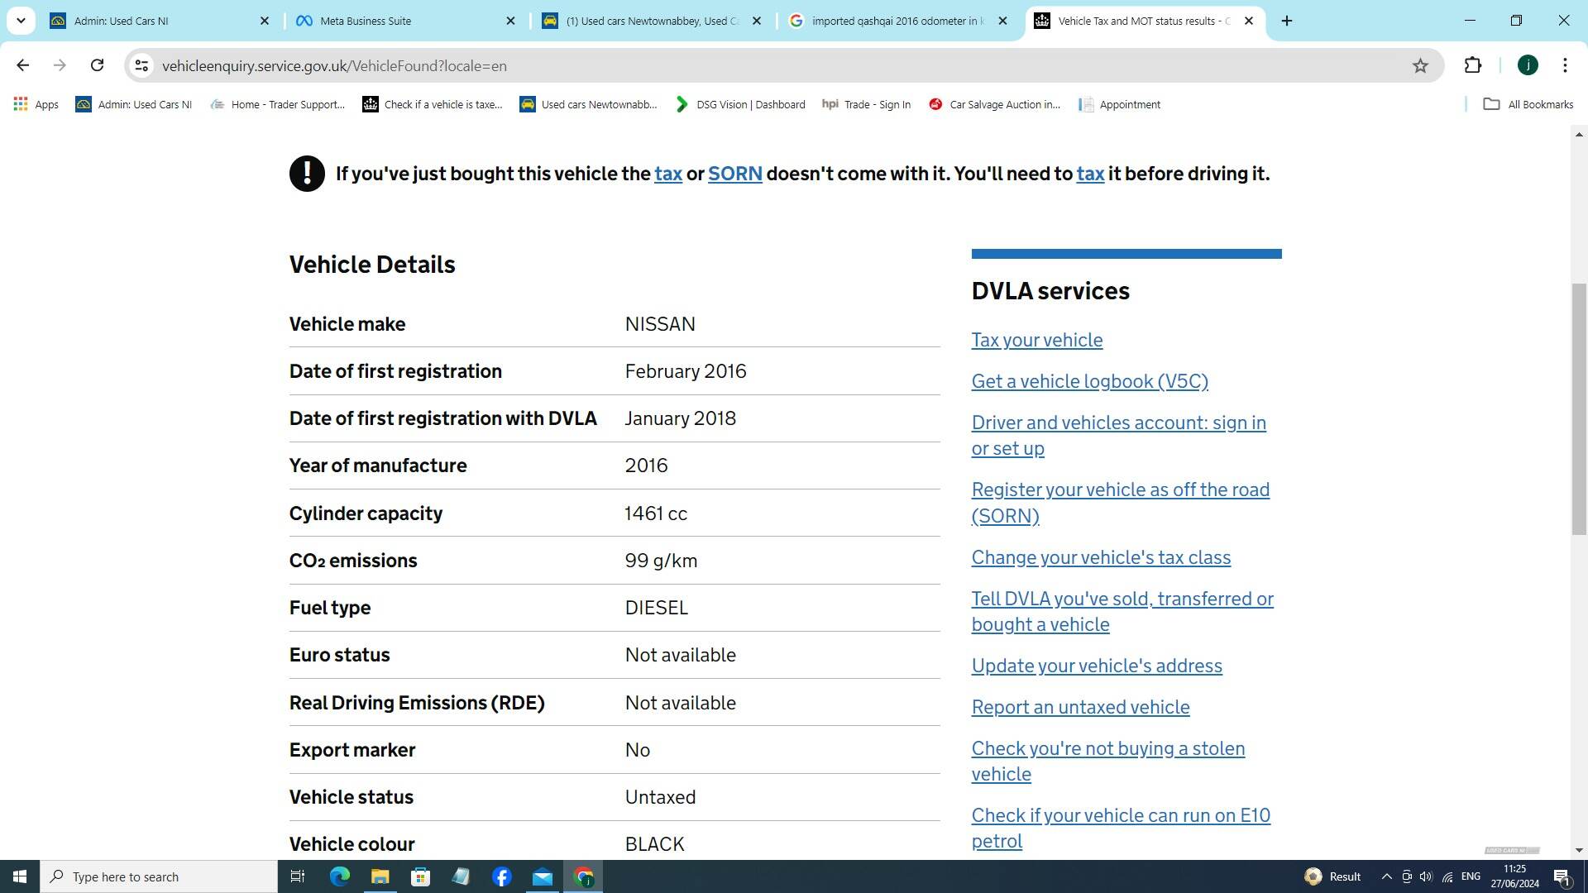This screenshot has height=893, width=1588.
Task: Open DSG Vision Dashboard bookmark
Action: (739, 104)
